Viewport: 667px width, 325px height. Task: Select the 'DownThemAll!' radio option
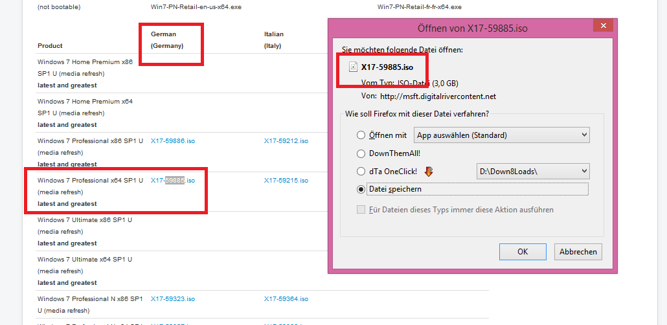point(361,153)
